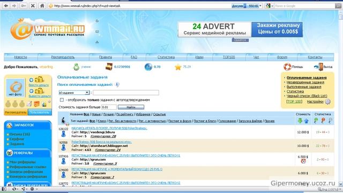Screen dimensions: 343x193
Task: Click the green statistics marker icon
Action: (316, 121)
